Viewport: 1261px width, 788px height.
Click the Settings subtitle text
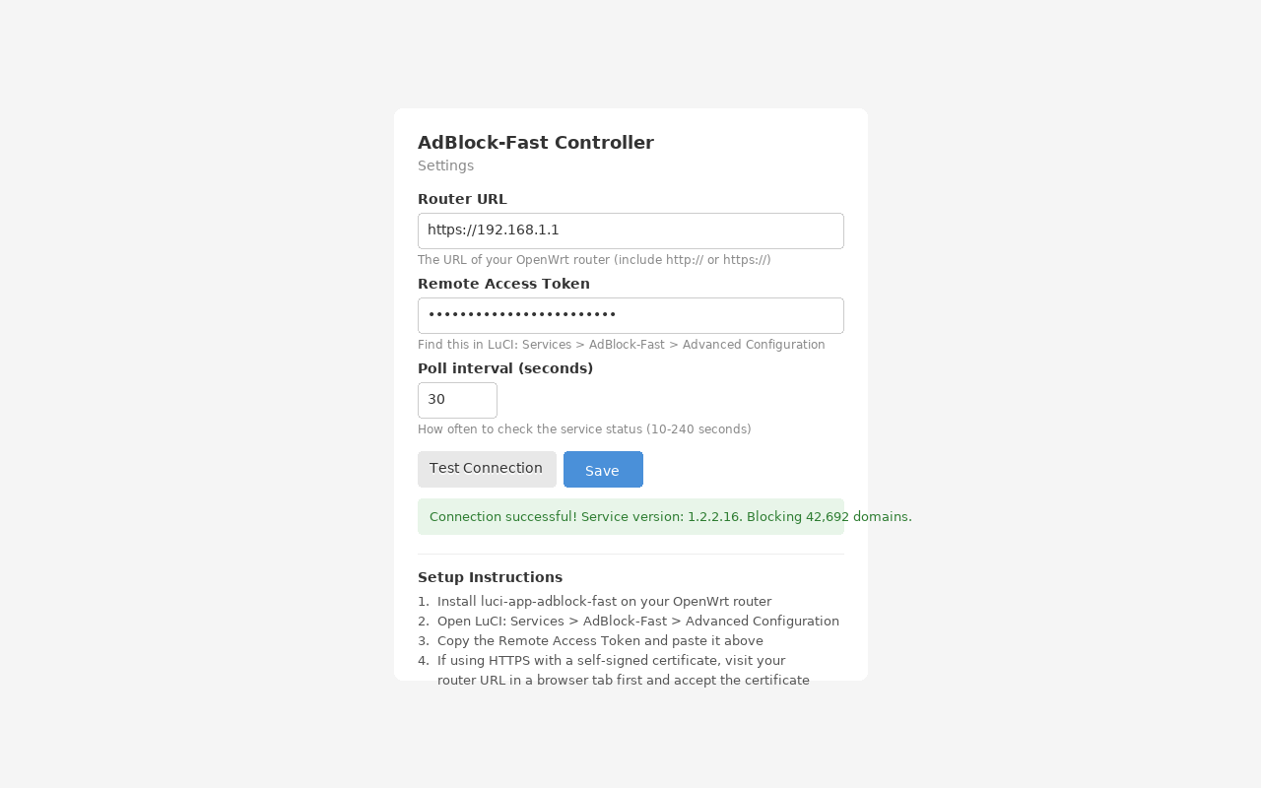coord(445,165)
